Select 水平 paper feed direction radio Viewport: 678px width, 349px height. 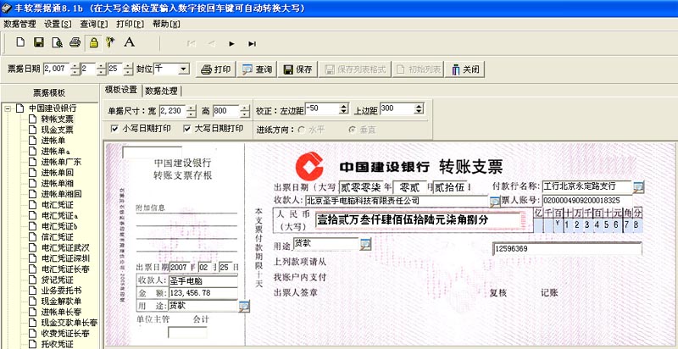302,129
